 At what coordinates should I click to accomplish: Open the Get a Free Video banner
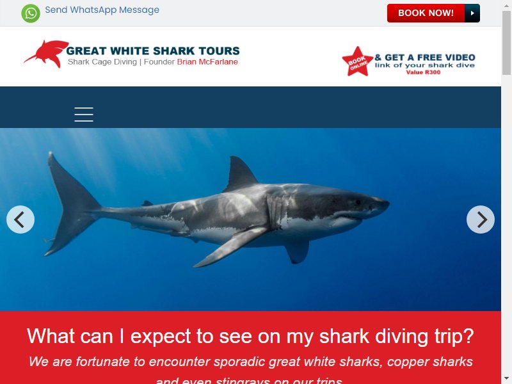click(x=408, y=61)
